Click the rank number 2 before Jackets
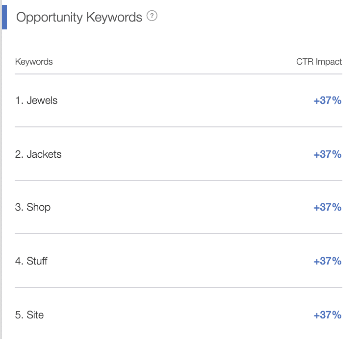Image resolution: width=360 pixels, height=339 pixels. [19, 154]
